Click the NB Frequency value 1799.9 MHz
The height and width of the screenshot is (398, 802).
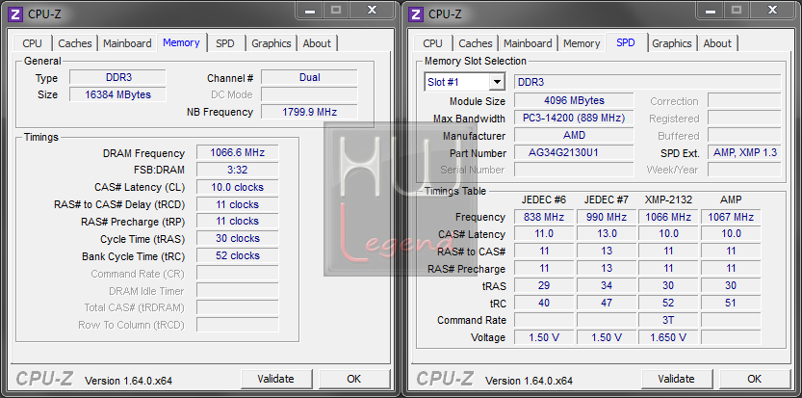pos(309,112)
